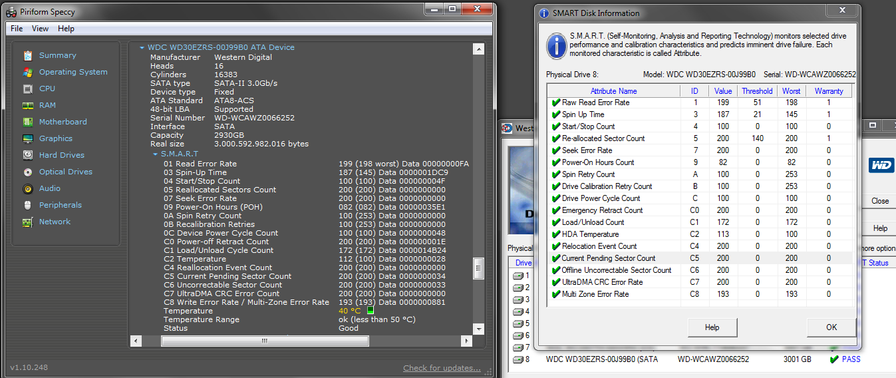Click the green temperature indicator beside 40 °C
The image size is (896, 378).
tap(371, 311)
